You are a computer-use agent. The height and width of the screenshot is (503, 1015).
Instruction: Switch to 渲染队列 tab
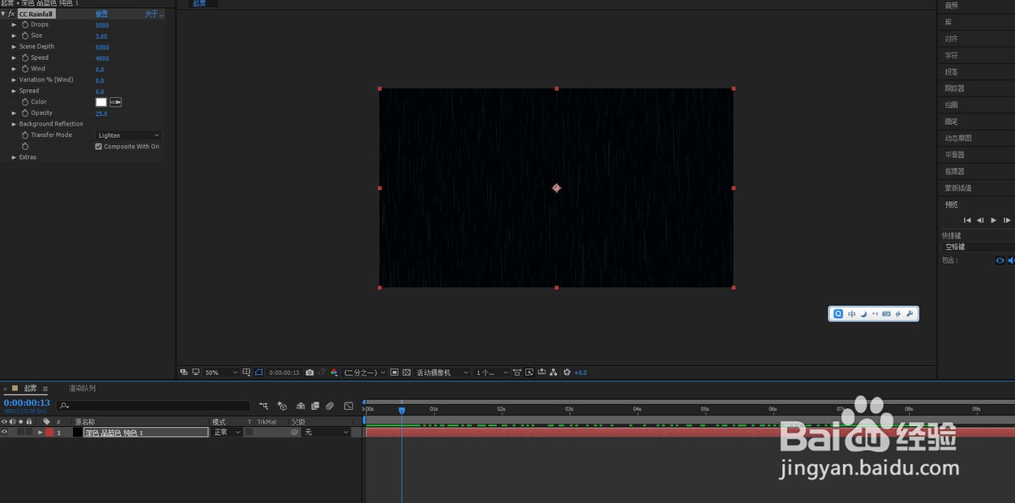(x=82, y=388)
